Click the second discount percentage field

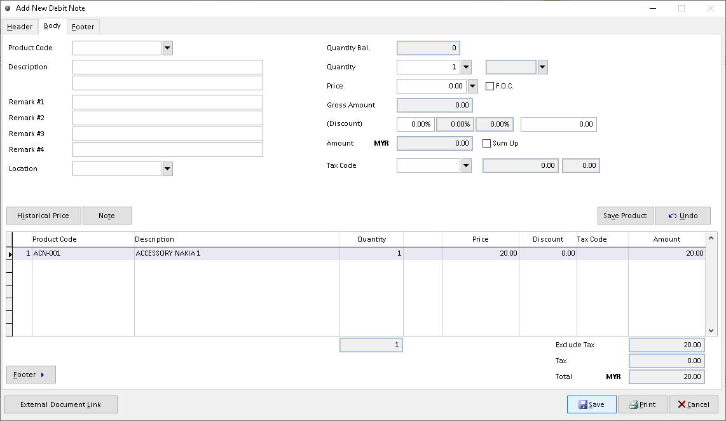click(x=455, y=124)
